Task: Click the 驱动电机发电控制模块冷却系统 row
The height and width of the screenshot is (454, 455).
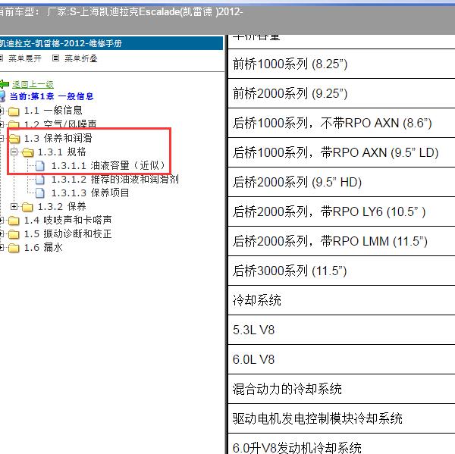Action: coord(341,419)
